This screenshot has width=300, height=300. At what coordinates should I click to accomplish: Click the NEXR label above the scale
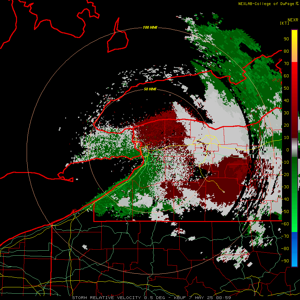click(x=293, y=20)
